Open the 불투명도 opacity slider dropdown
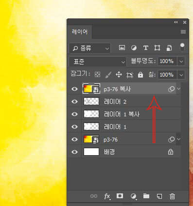Image resolution: width=193 pixels, height=206 pixels. point(181,61)
